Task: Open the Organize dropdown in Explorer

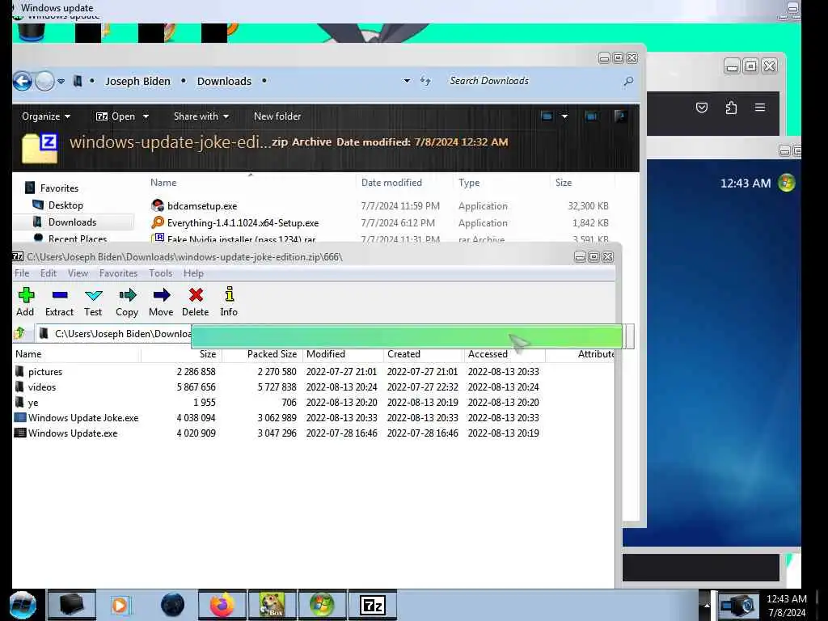Action: coord(46,116)
